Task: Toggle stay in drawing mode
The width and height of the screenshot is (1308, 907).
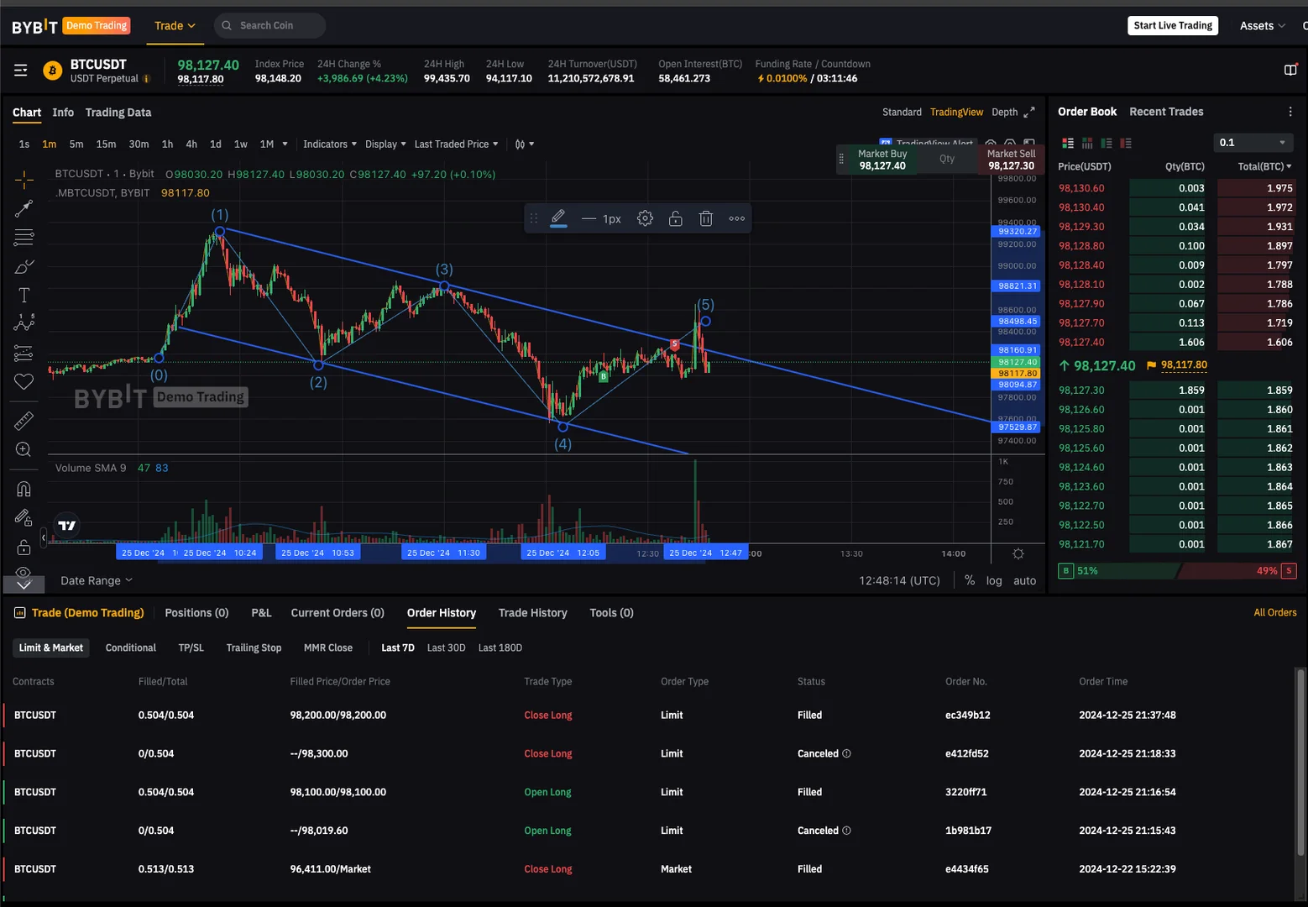Action: point(24,518)
